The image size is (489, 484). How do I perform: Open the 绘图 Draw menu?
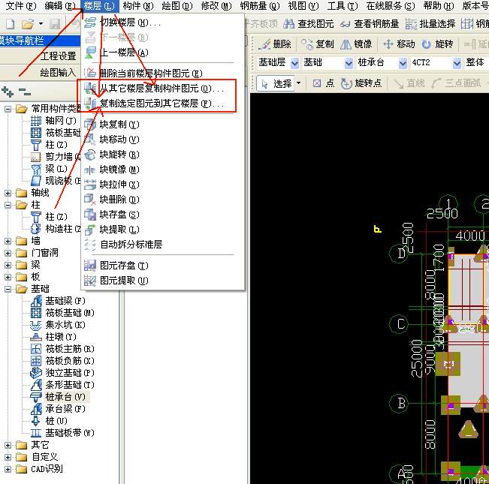[177, 5]
